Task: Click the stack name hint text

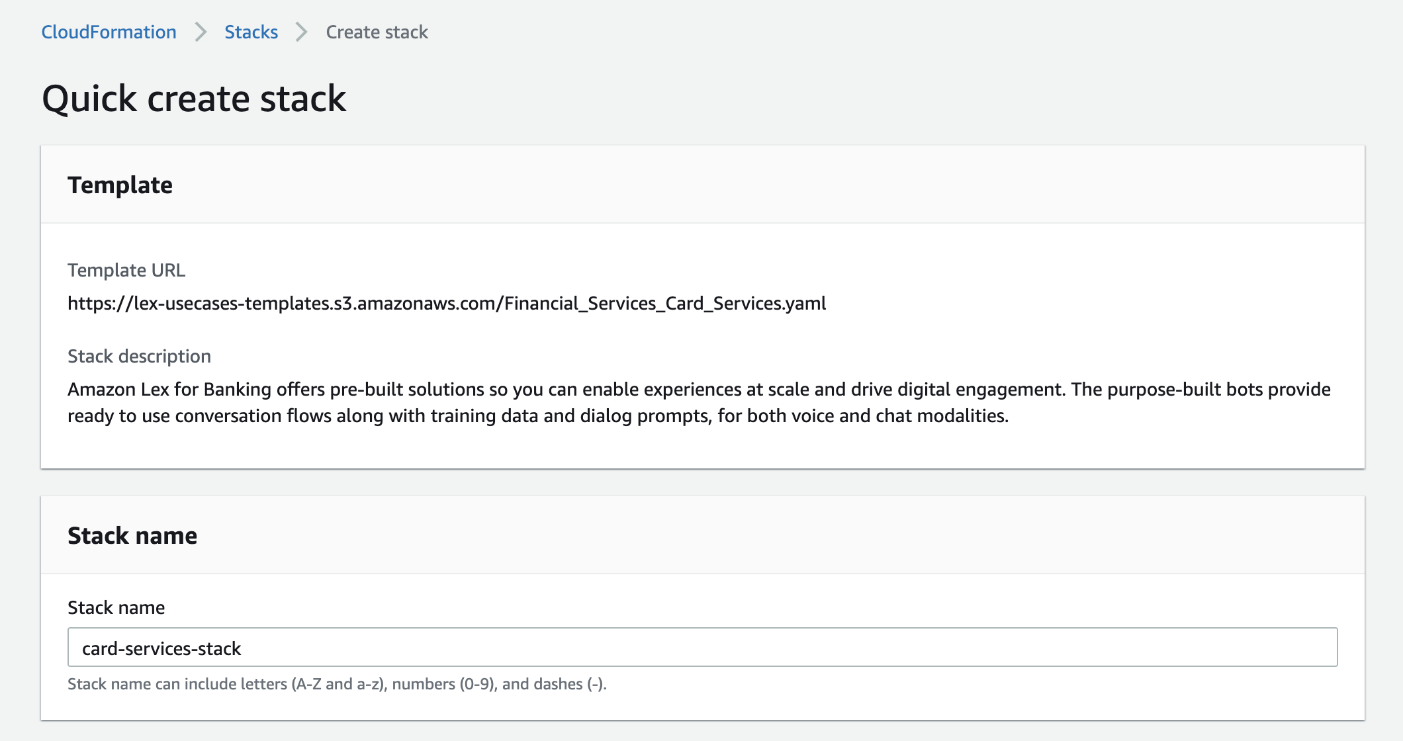Action: point(337,683)
